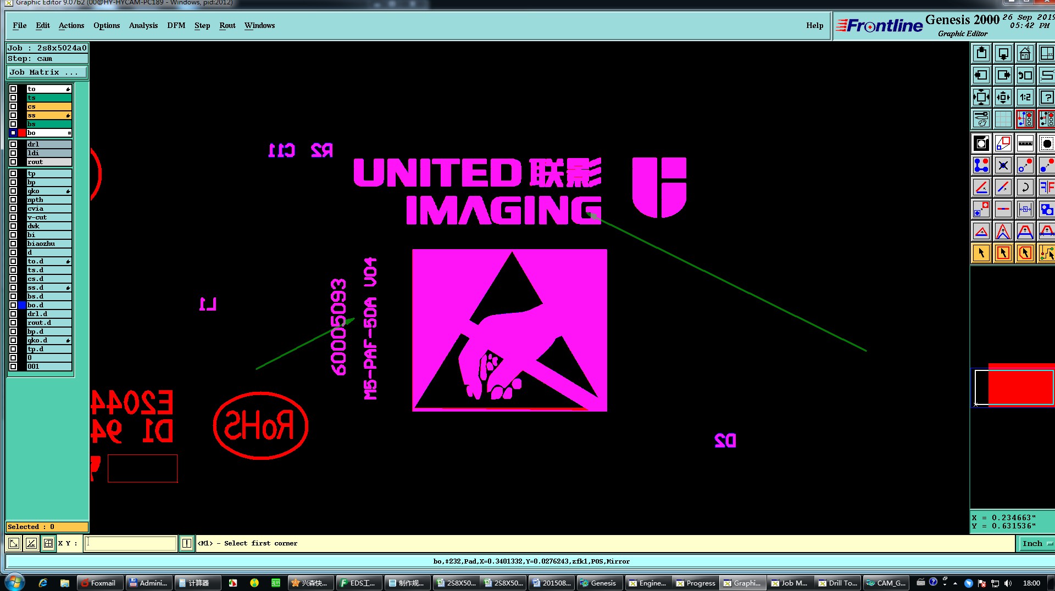
Task: Toggle the 'ss' layer checkbox
Action: coord(13,115)
